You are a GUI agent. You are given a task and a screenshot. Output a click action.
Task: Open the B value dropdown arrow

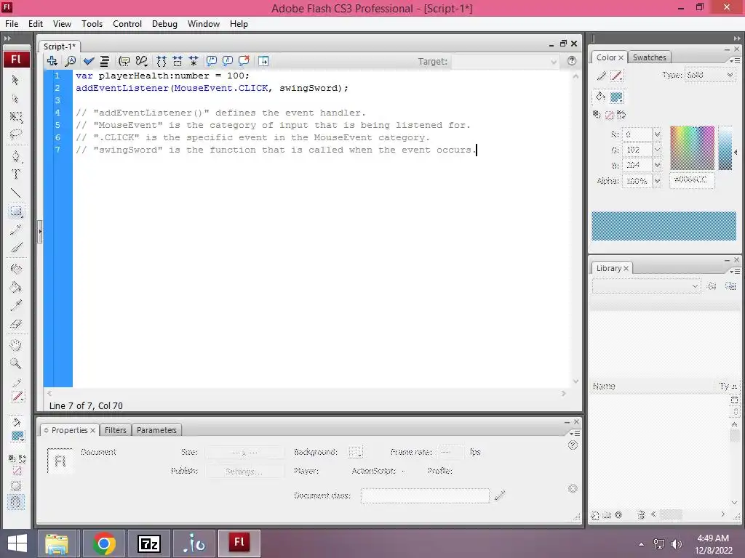pyautogui.click(x=657, y=165)
